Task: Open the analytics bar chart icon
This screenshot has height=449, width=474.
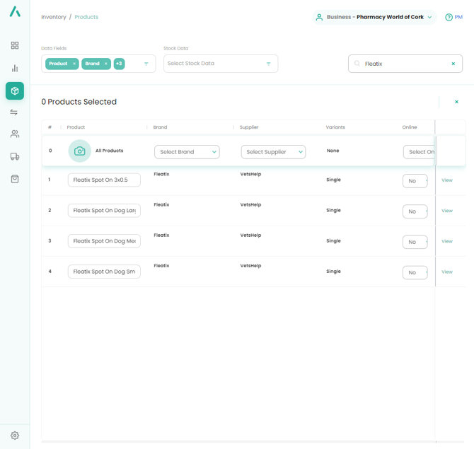Action: [x=15, y=69]
